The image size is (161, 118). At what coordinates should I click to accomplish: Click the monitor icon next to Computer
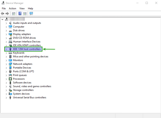coord(10,27)
